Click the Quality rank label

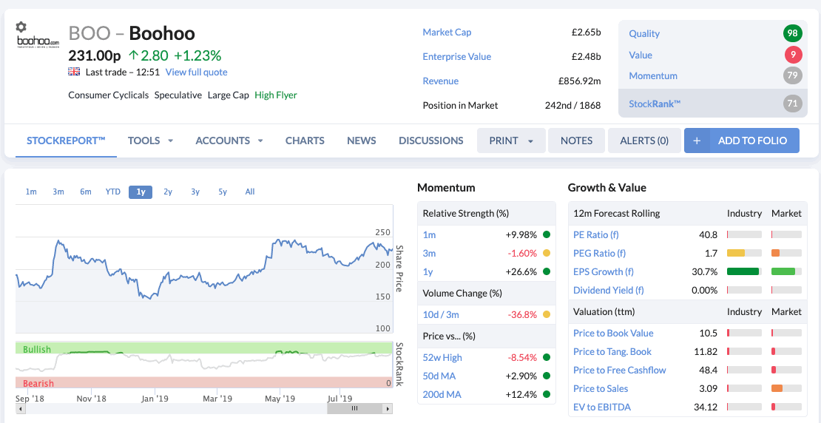[644, 33]
